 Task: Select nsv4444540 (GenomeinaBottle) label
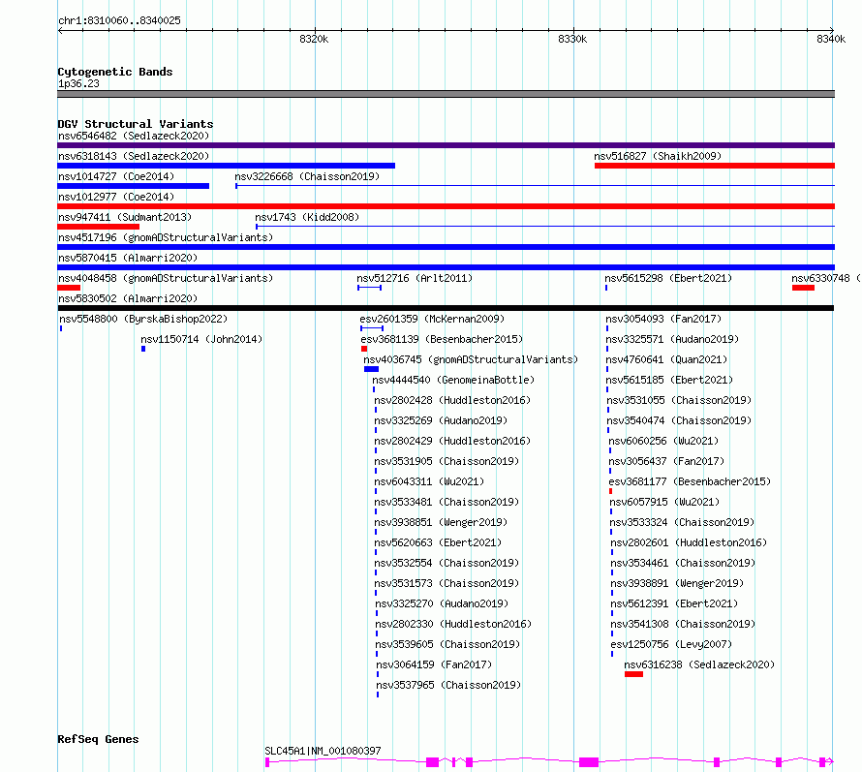pos(453,380)
